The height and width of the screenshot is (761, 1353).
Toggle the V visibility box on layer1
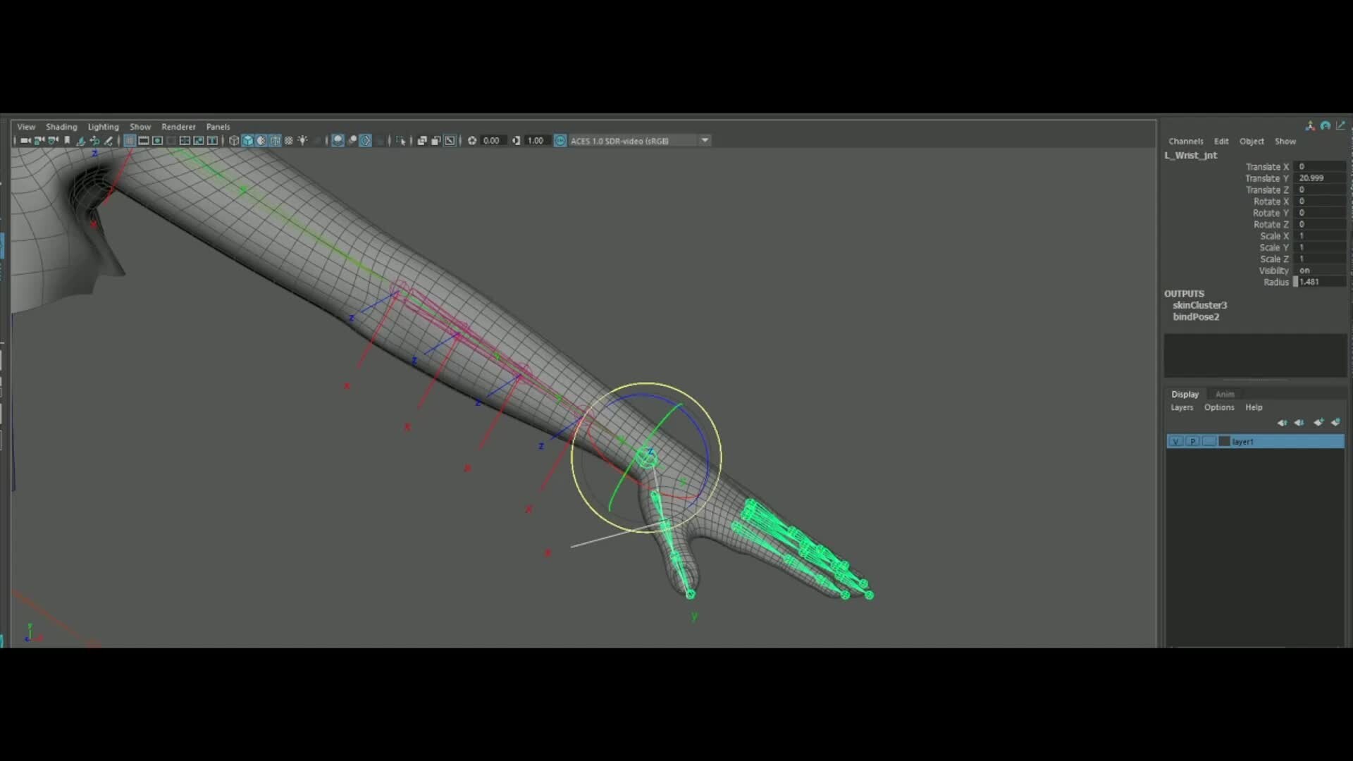tap(1176, 441)
